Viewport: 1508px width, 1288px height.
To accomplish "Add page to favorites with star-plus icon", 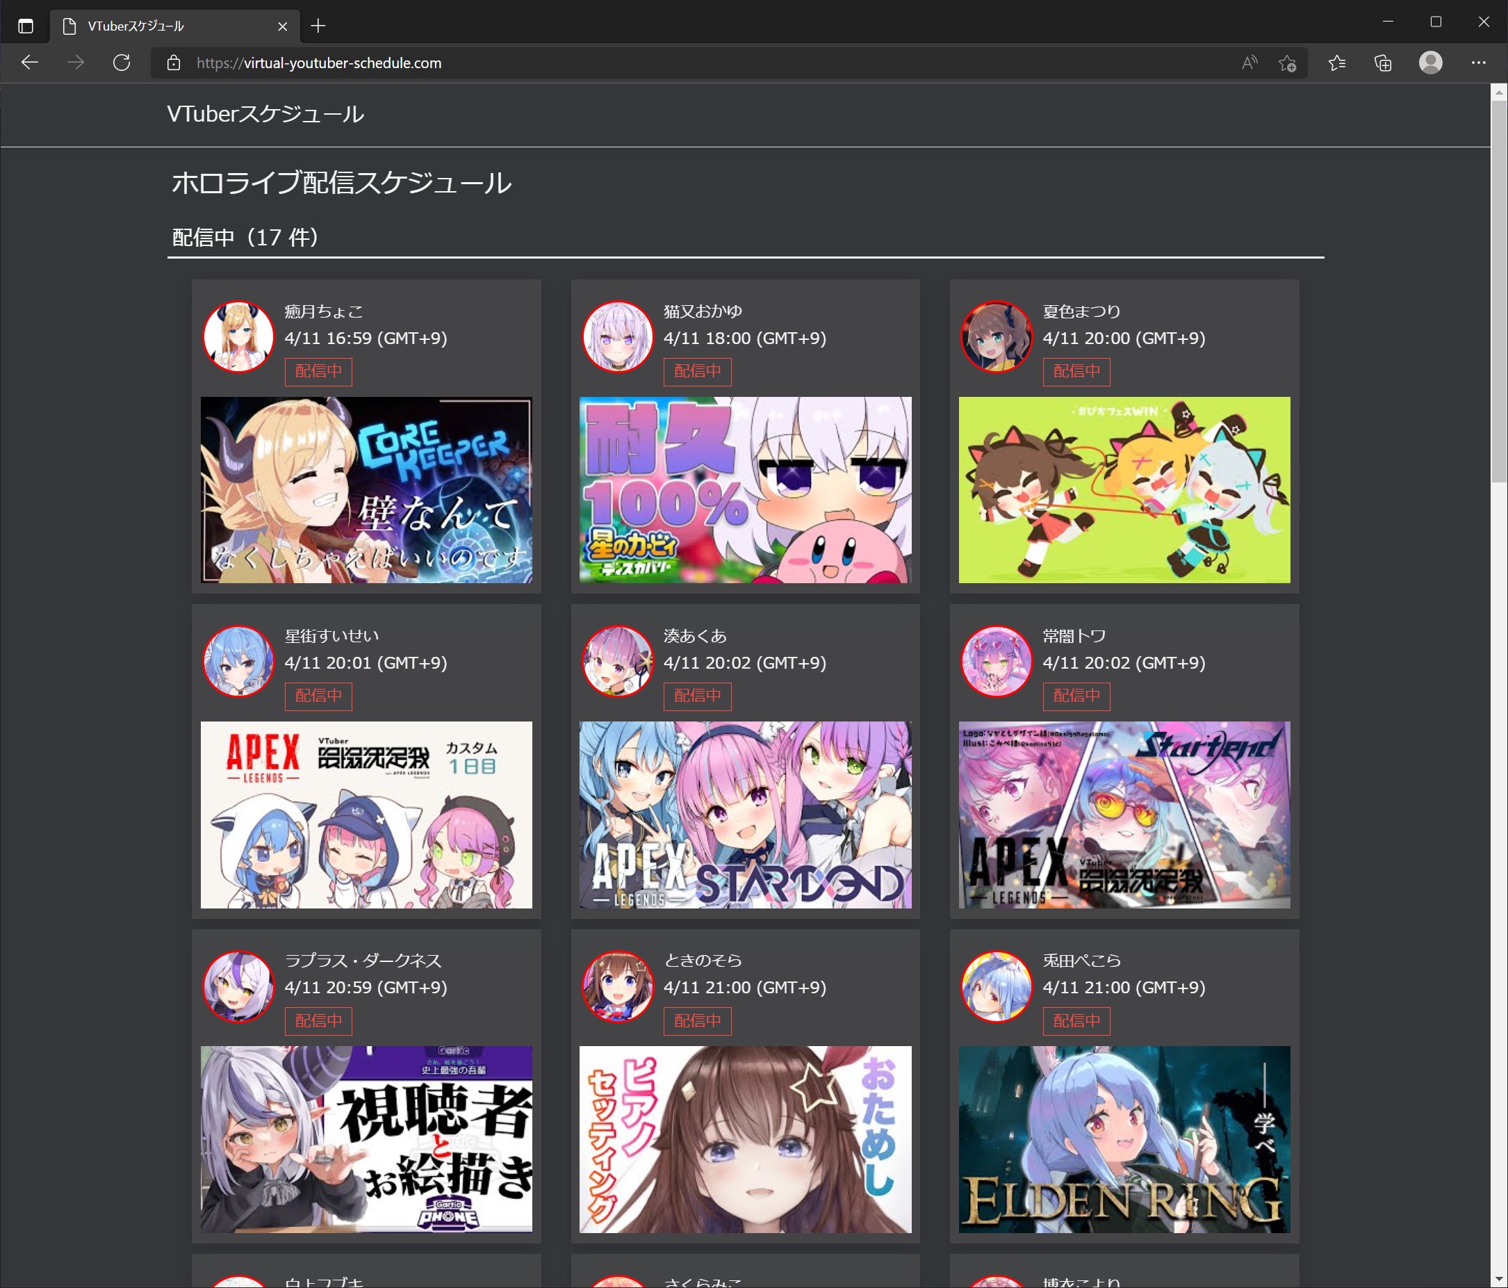I will (x=1287, y=63).
